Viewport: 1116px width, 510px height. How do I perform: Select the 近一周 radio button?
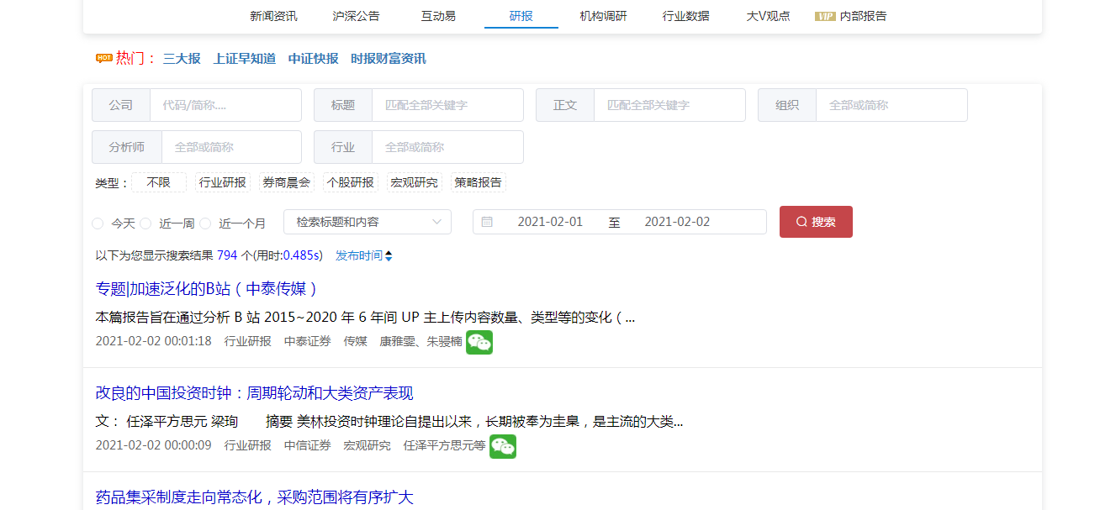145,223
